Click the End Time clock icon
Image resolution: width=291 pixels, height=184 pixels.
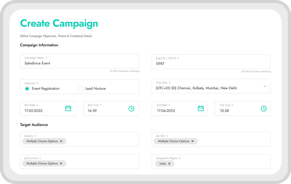click(x=264, y=109)
